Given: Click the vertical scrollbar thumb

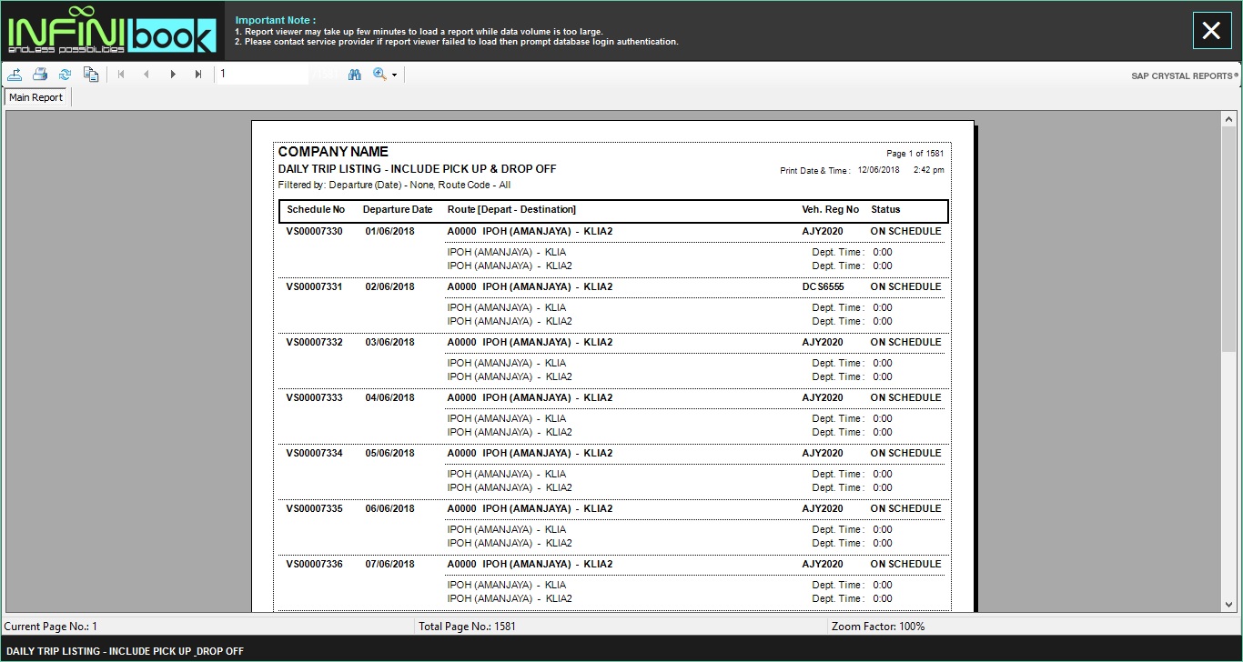Looking at the screenshot, I should (x=1229, y=241).
